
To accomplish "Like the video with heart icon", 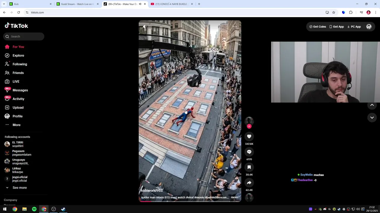I will pos(249,136).
